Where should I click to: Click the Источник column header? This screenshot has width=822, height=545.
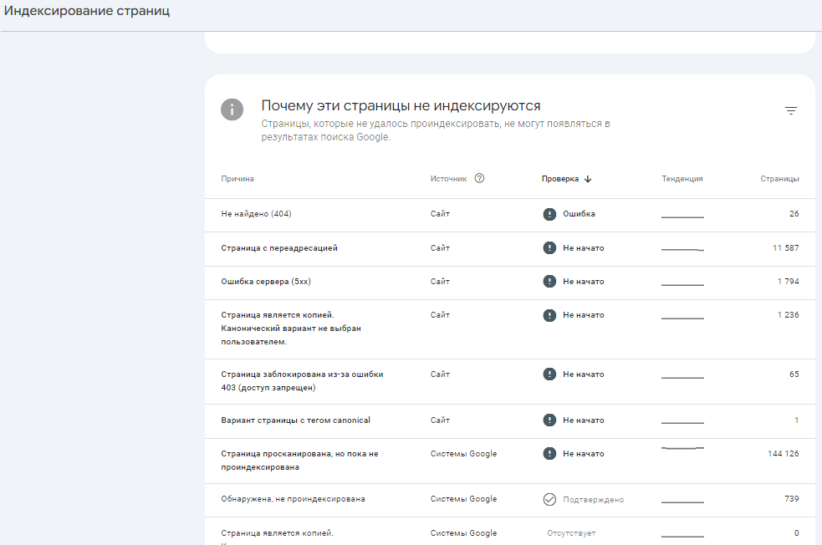[448, 179]
